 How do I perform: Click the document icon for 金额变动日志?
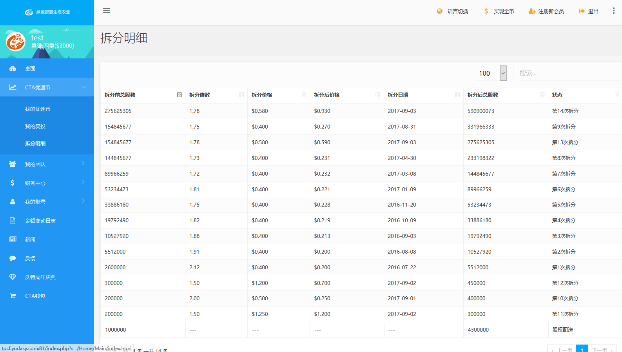13,221
